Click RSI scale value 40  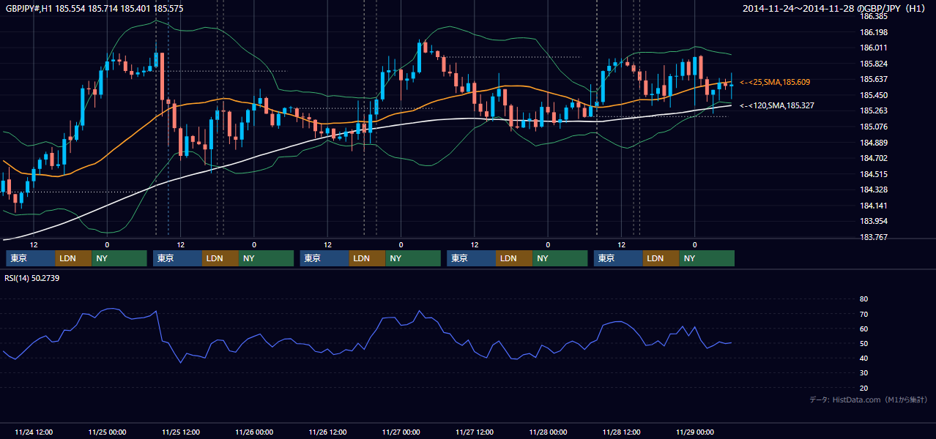tap(864, 358)
